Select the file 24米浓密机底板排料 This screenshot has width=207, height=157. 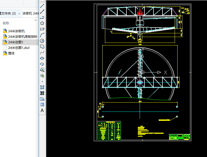coord(20,36)
